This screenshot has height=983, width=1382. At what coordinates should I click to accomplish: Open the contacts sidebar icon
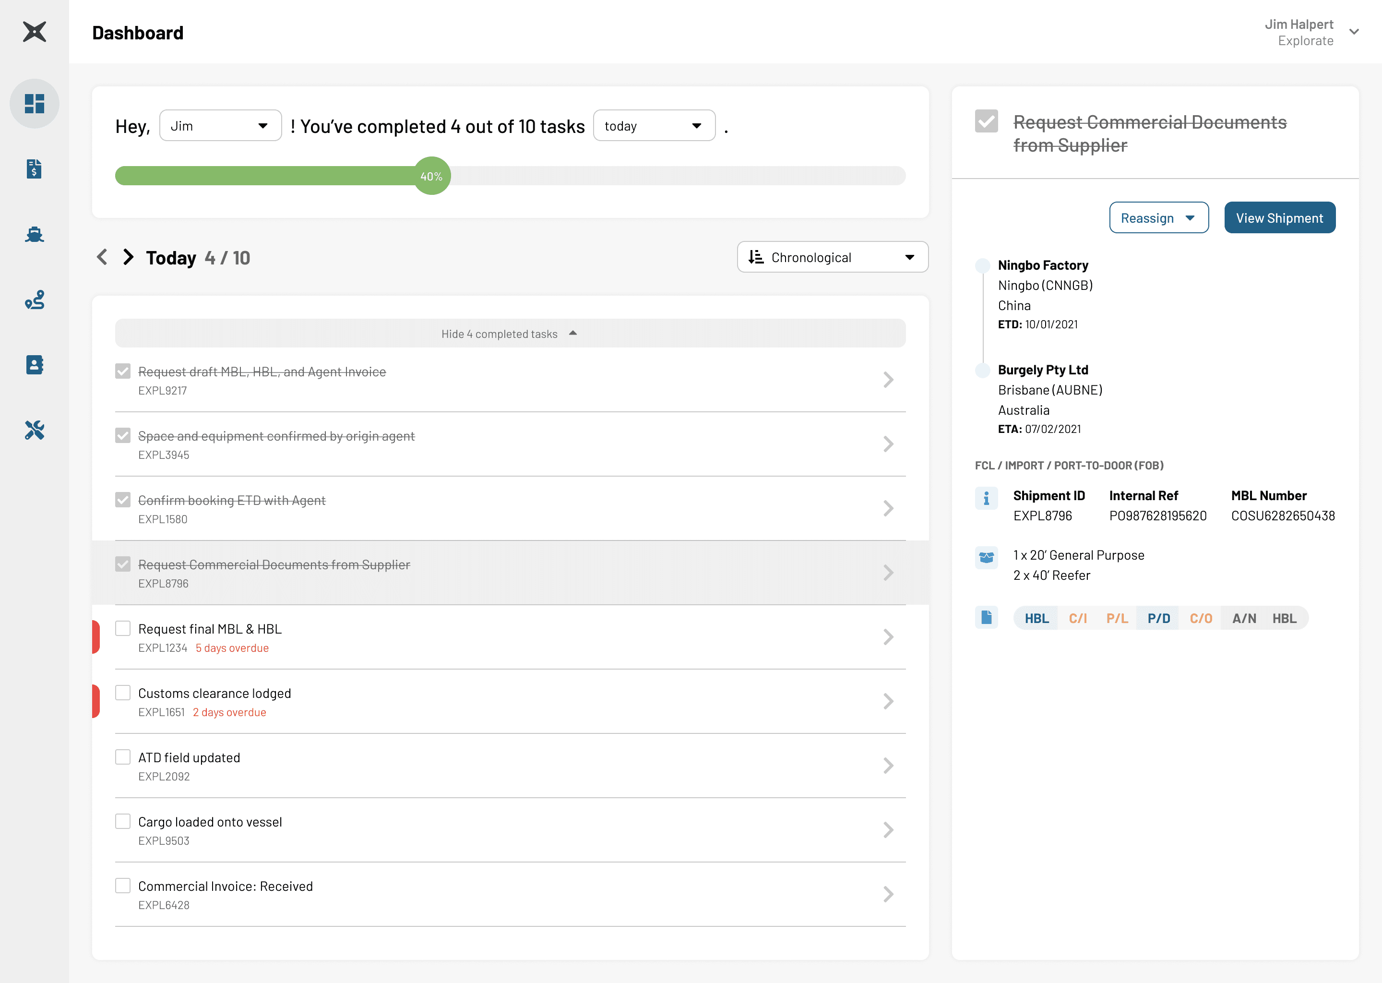(x=35, y=365)
